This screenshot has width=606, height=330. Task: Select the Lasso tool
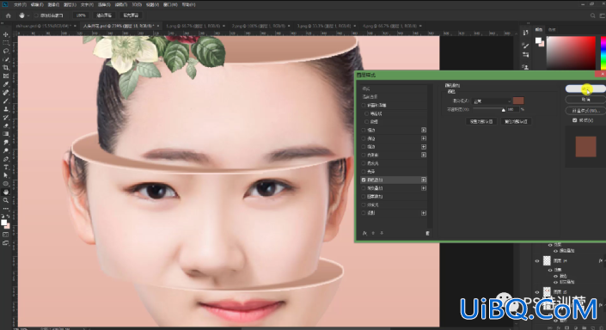click(6, 51)
